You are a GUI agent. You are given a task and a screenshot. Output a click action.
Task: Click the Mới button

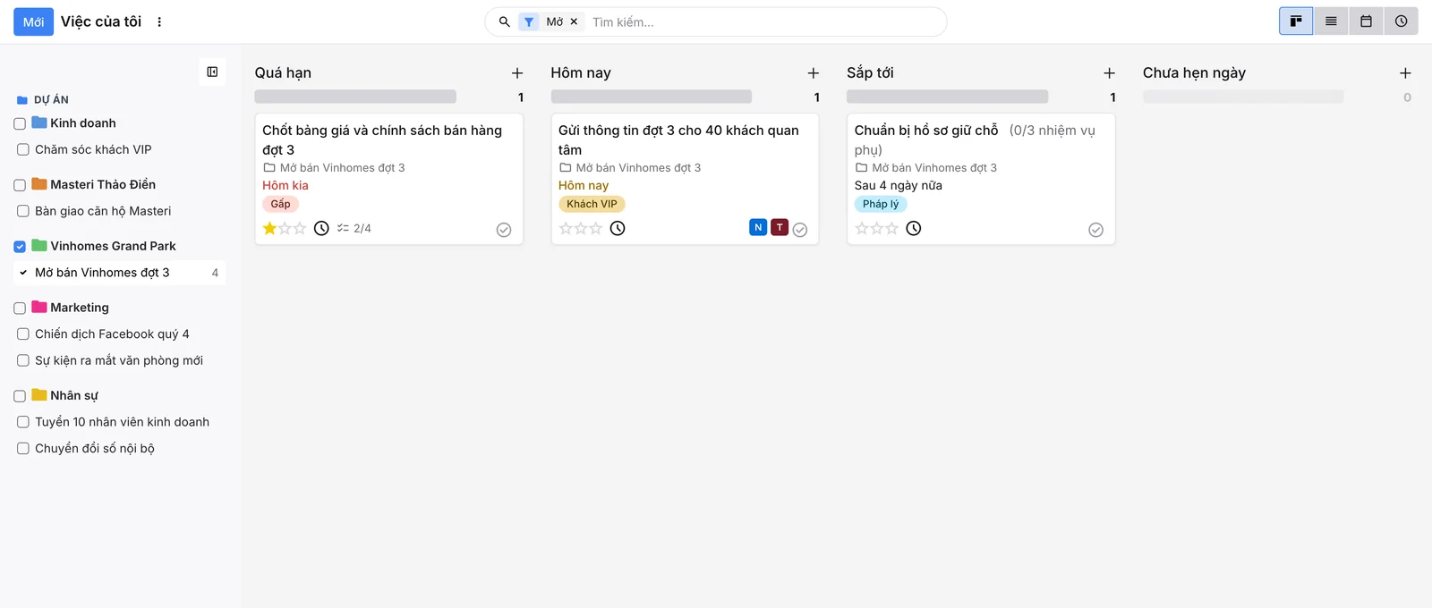tap(33, 21)
